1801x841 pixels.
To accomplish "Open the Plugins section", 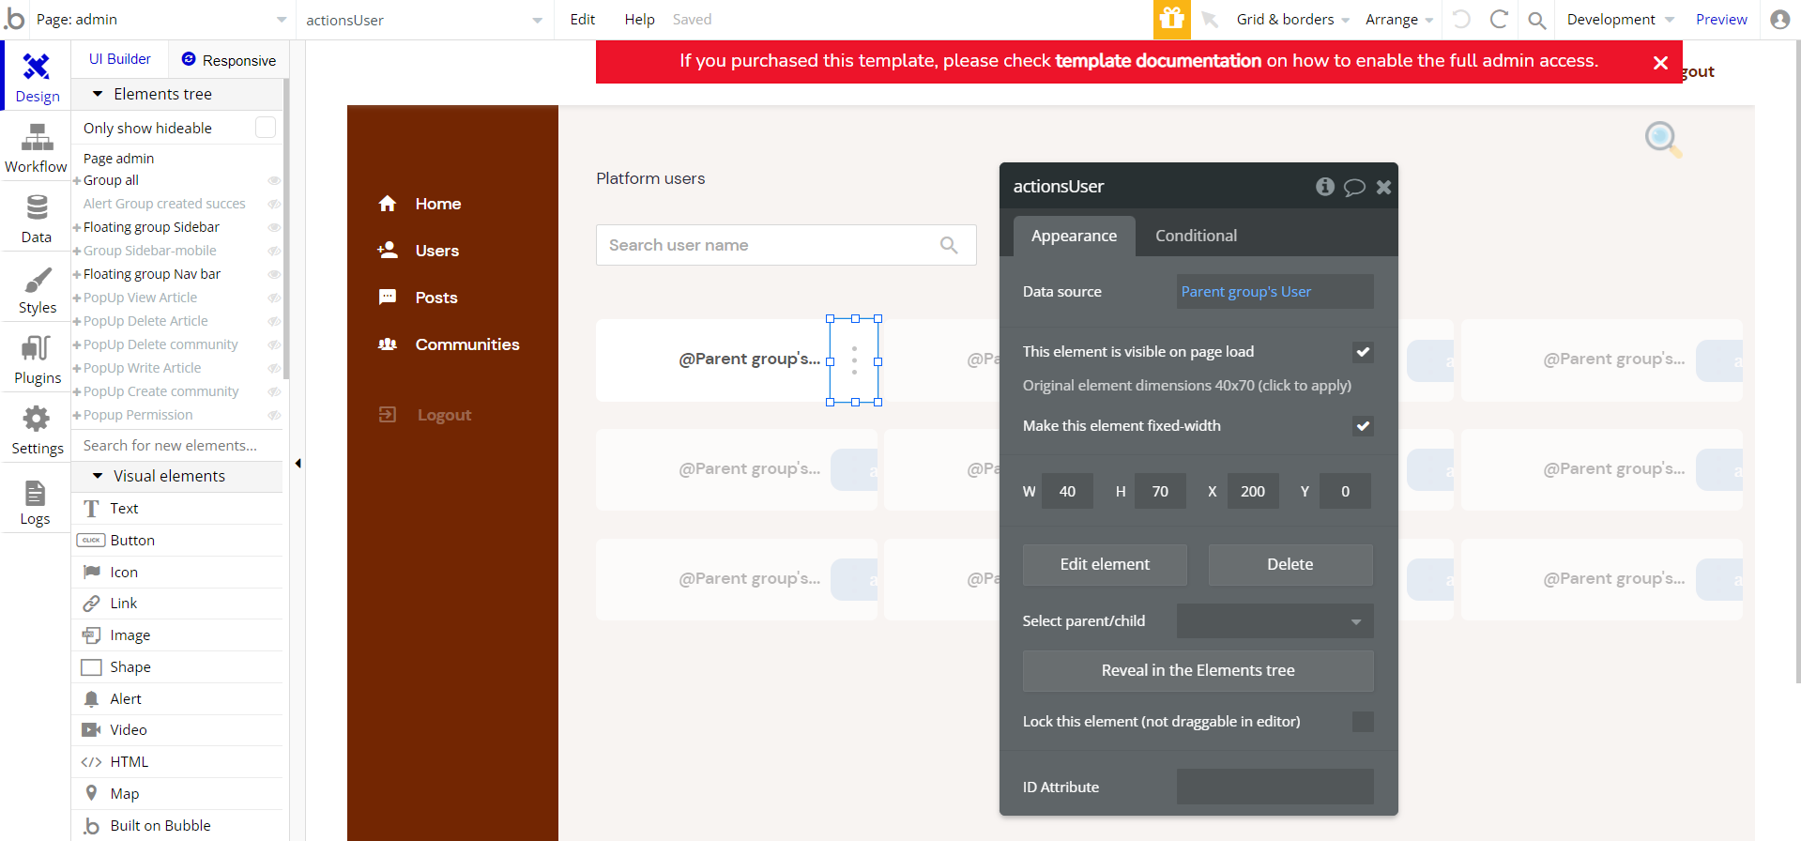I will click(x=37, y=360).
